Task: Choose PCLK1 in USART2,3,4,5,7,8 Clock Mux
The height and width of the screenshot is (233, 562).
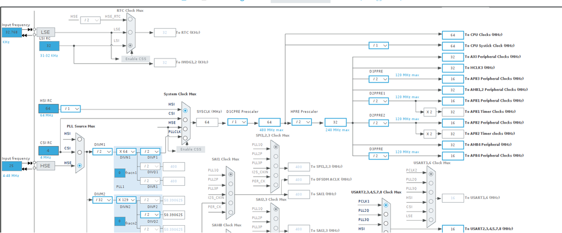Action: pos(386,205)
